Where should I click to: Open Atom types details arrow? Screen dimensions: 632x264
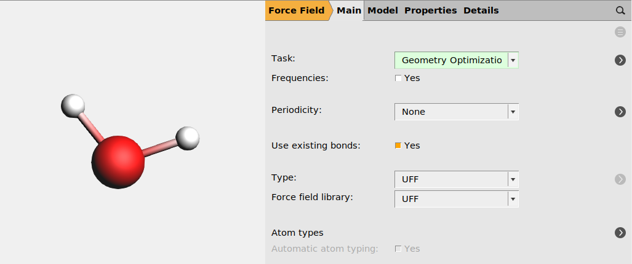[x=620, y=233]
